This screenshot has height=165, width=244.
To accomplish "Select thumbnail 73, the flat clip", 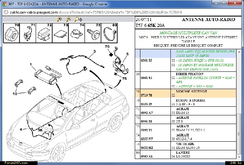I will [x=60, y=33].
